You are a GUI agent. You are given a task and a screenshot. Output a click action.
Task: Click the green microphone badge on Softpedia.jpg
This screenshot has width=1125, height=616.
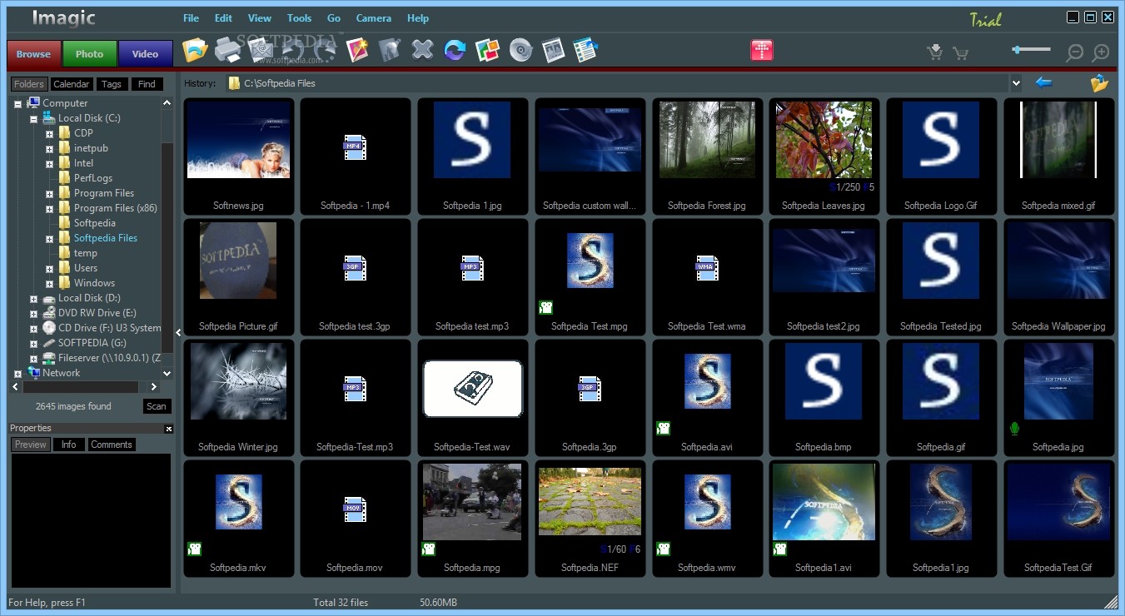1014,428
